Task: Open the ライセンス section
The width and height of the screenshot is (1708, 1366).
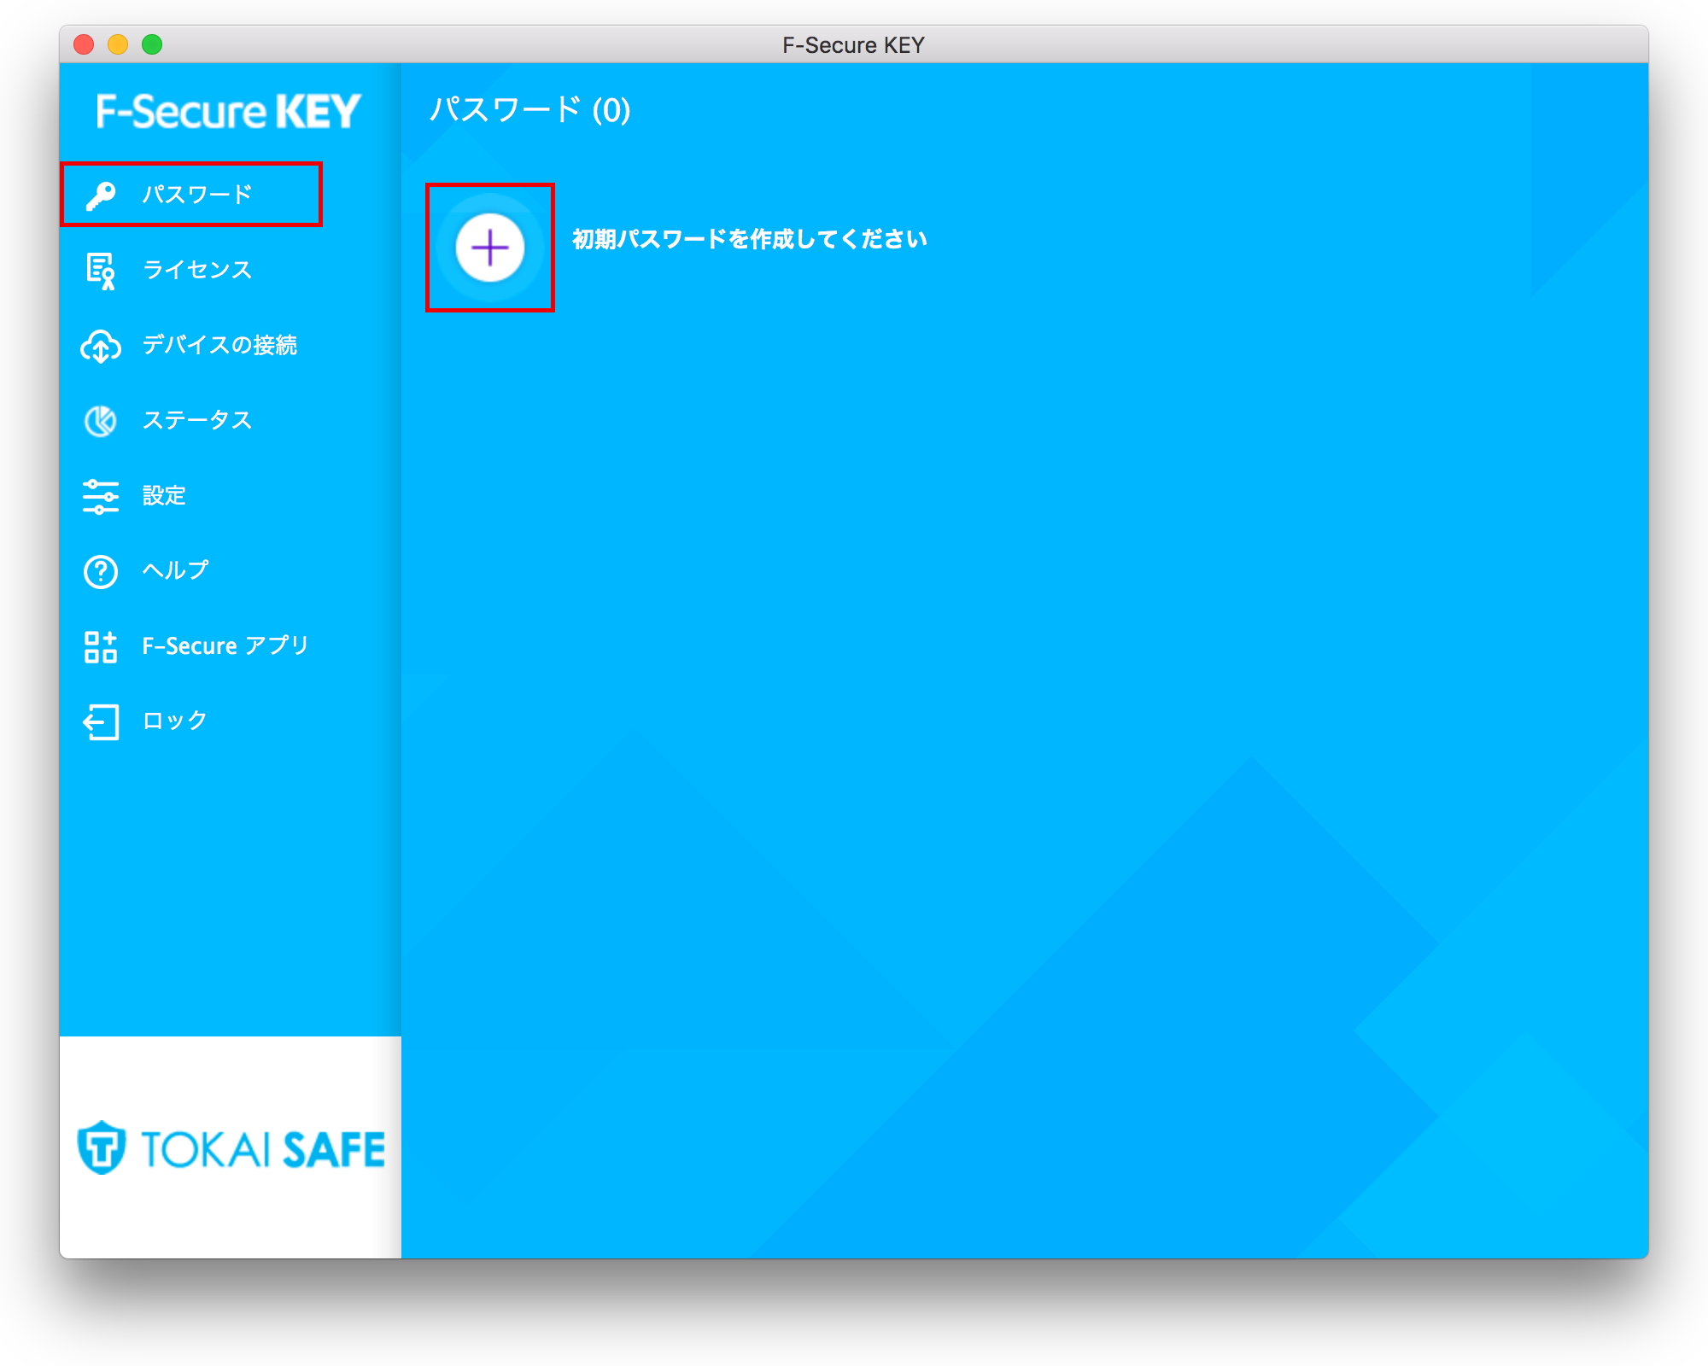Action: (x=197, y=270)
